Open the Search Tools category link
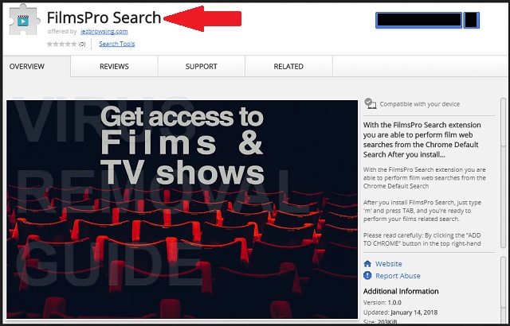Image resolution: width=510 pixels, height=326 pixels. coord(117,44)
